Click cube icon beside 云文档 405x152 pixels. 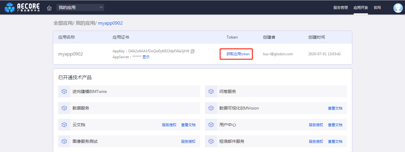pyautogui.click(x=64, y=125)
